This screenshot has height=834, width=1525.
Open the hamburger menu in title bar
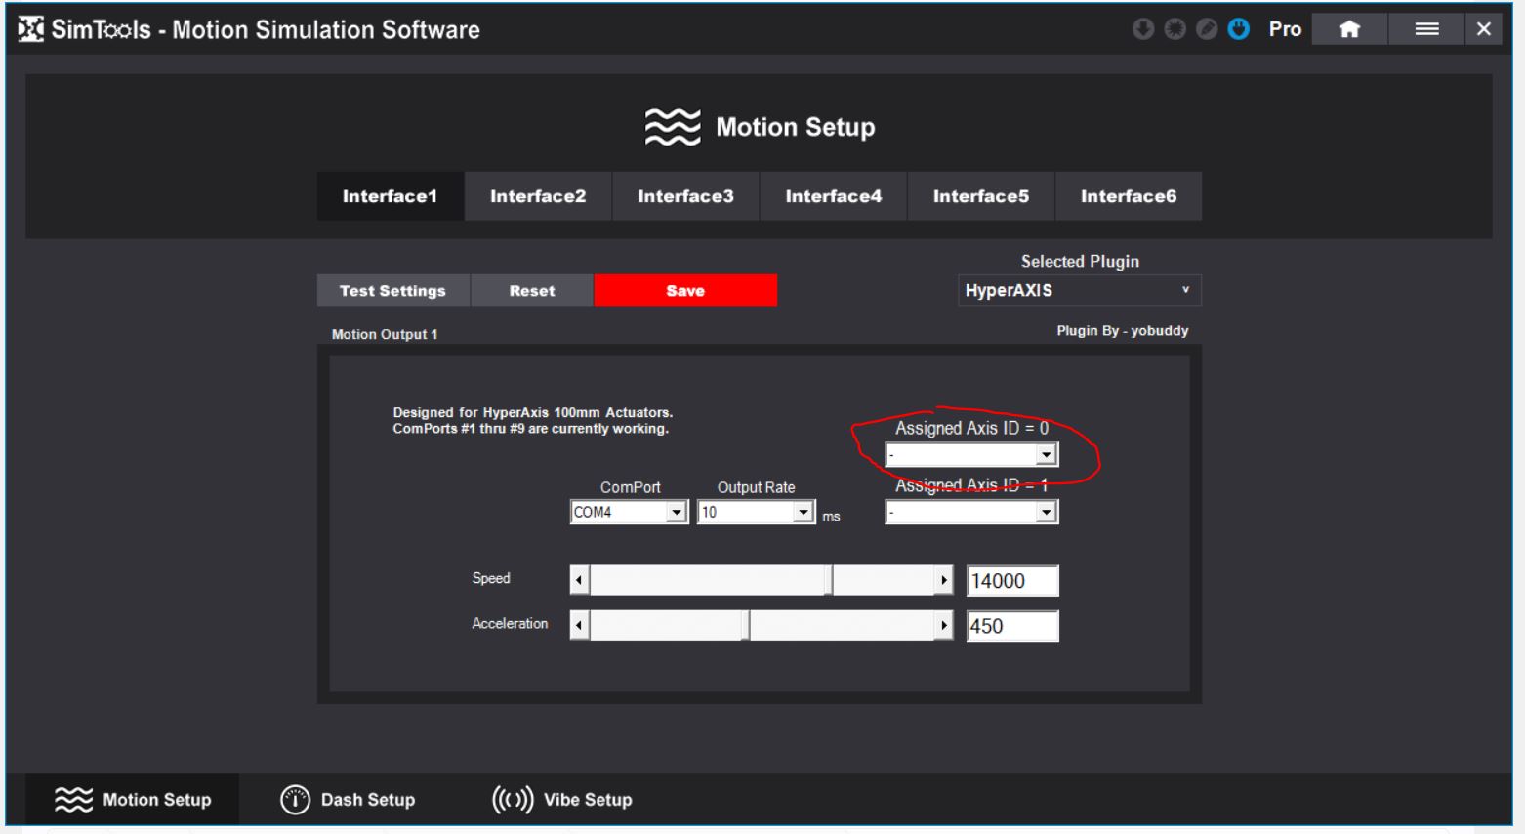[1427, 29]
